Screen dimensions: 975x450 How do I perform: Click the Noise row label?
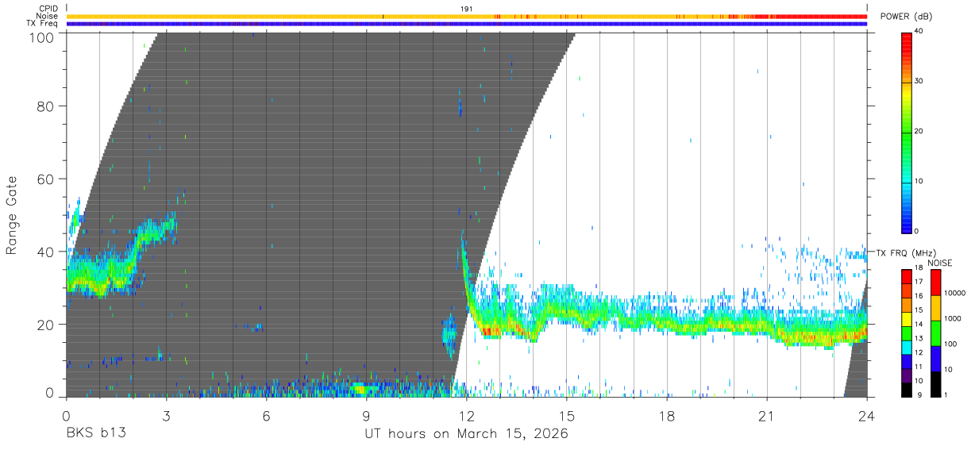(47, 16)
